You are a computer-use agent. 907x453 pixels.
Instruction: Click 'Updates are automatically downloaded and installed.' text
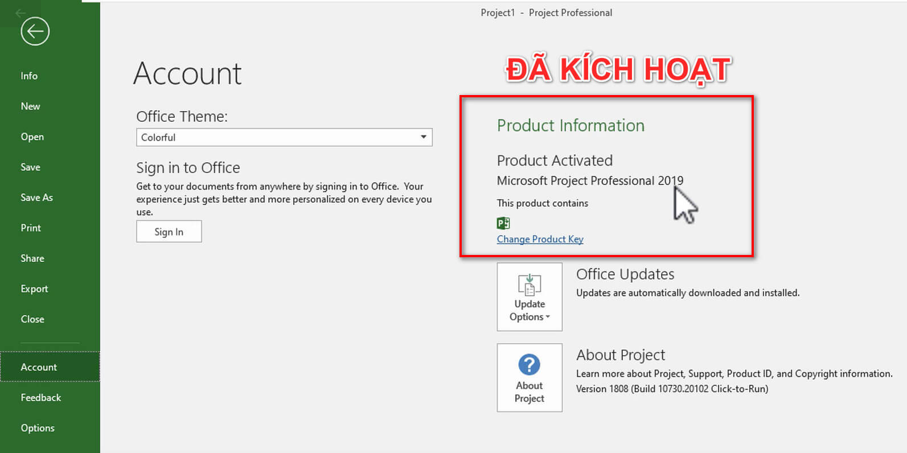(x=688, y=293)
